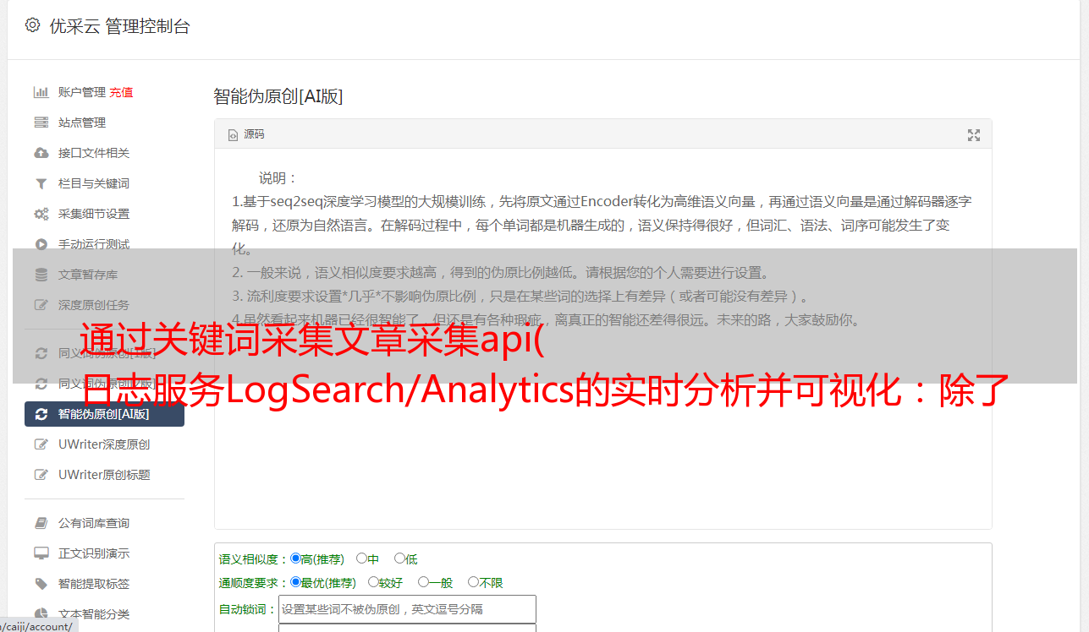Click the bar chart icon for 账户管理
Image resolution: width=1089 pixels, height=632 pixels.
41,92
